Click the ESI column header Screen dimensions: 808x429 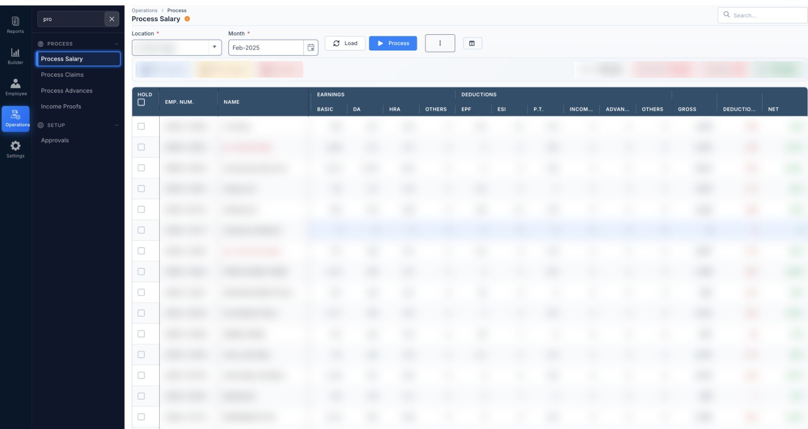click(x=501, y=109)
